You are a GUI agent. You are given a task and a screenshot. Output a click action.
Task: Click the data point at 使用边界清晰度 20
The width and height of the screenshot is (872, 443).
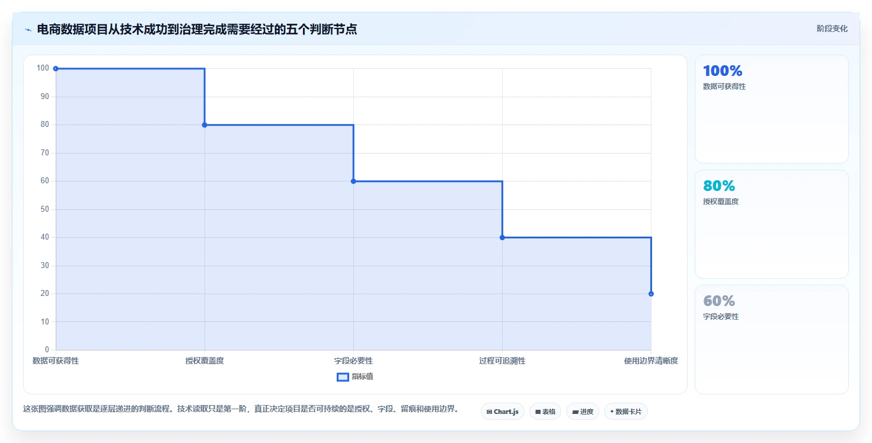[x=651, y=294]
